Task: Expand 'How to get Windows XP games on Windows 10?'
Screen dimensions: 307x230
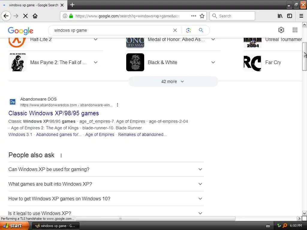Action: coord(106,199)
